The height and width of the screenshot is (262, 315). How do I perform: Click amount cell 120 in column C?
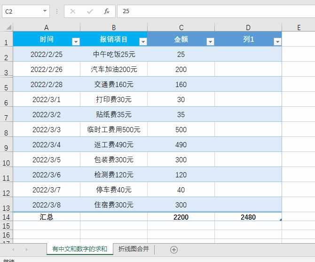tap(181, 175)
